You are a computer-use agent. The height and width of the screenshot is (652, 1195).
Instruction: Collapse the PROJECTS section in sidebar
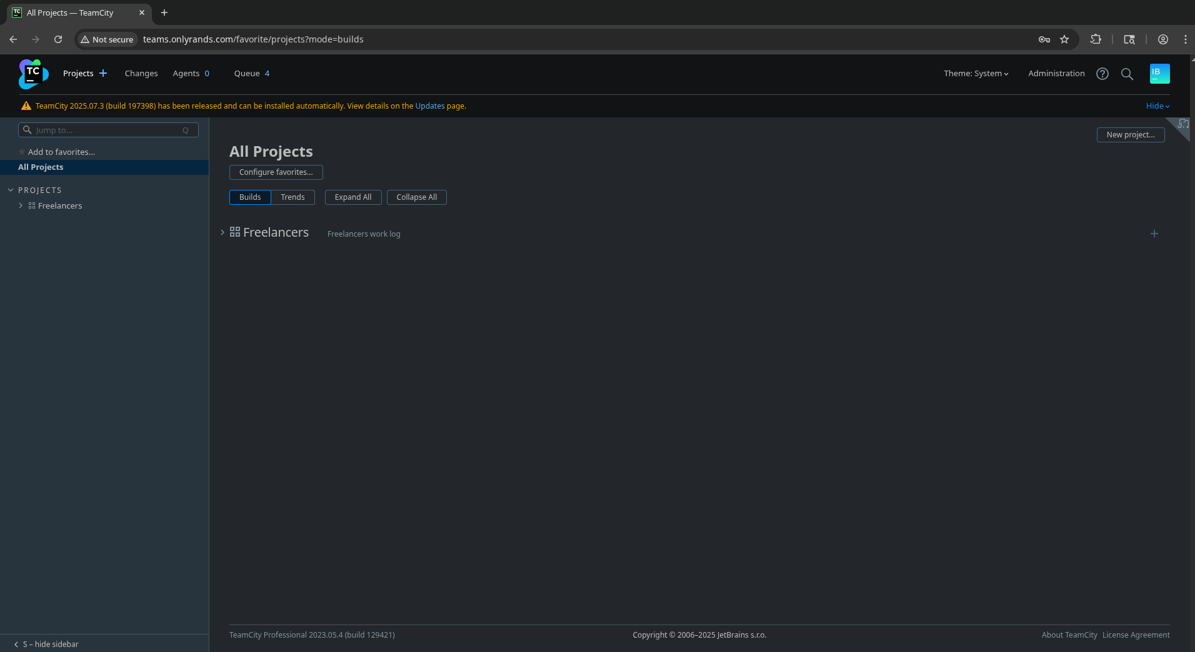(11, 190)
